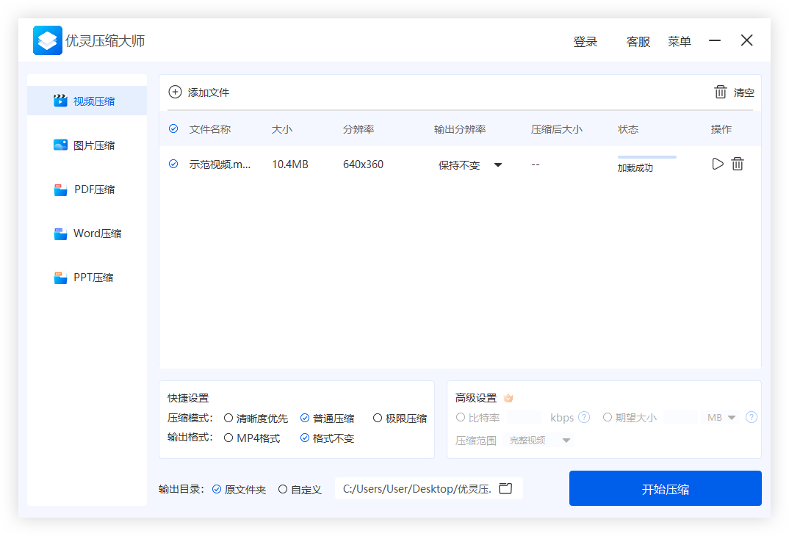
Task: Open output folder browse icon
Action: (x=505, y=488)
